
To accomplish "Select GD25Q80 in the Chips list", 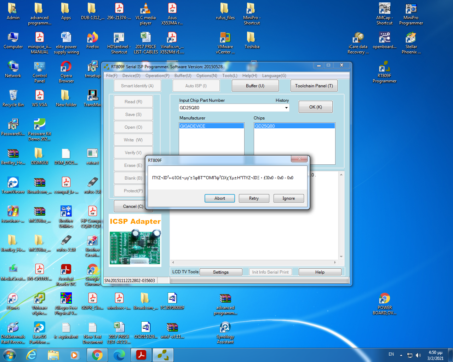I will 294,126.
